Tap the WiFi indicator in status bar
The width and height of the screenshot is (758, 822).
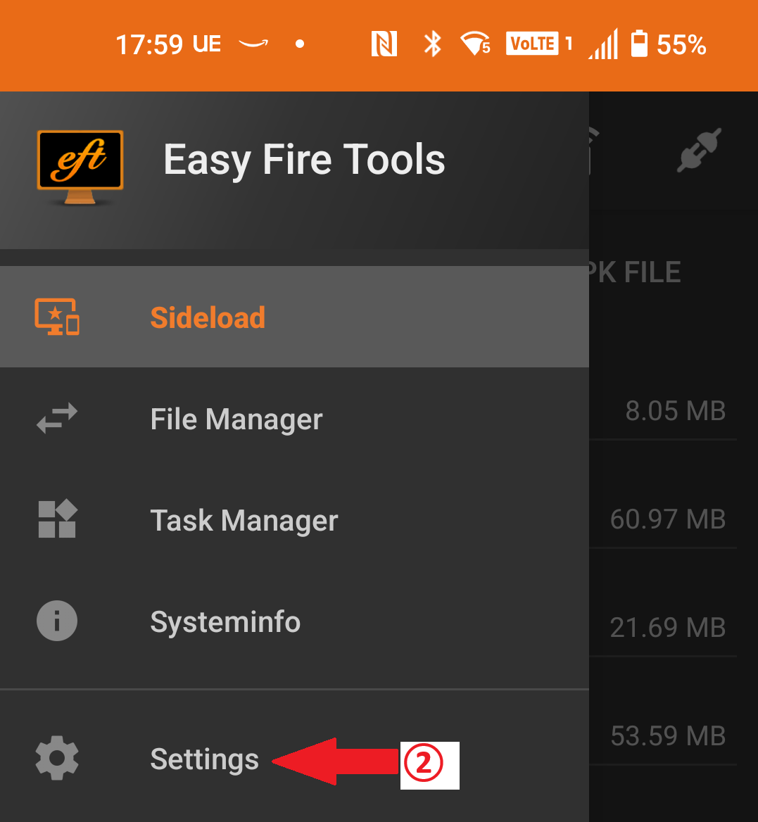tap(474, 44)
